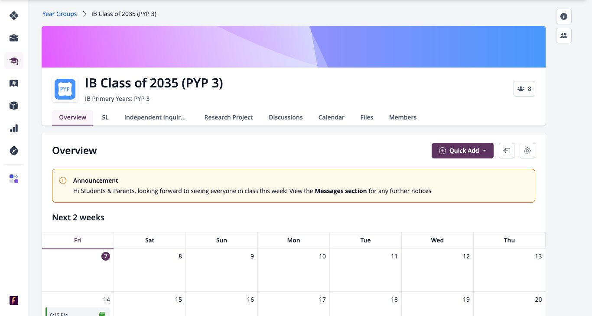Open the graduation cap sidebar section

[x=14, y=61]
